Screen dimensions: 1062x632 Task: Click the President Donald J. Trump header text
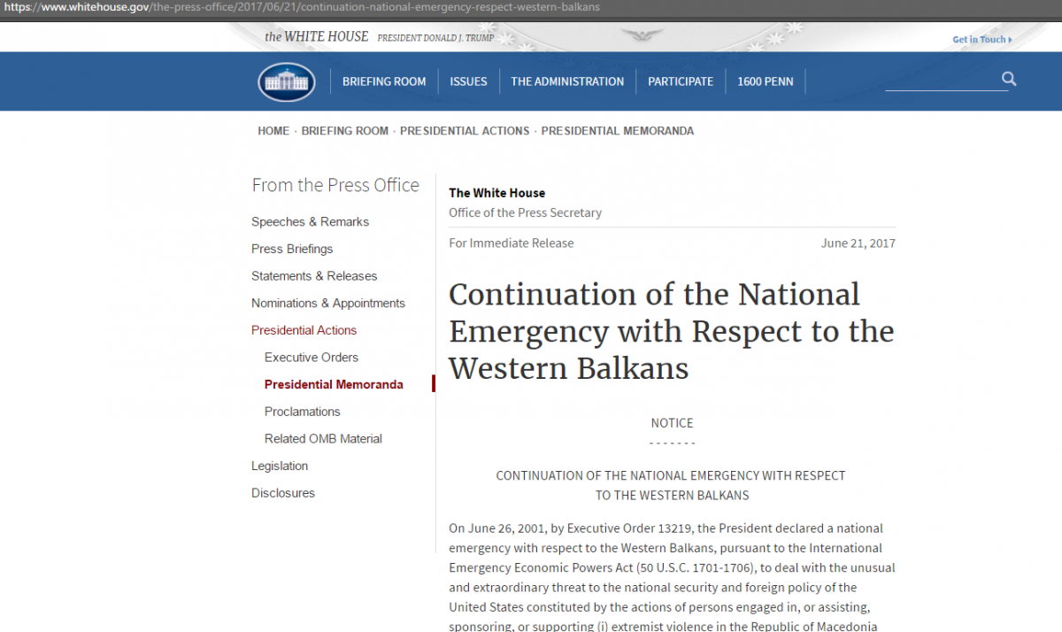[435, 38]
